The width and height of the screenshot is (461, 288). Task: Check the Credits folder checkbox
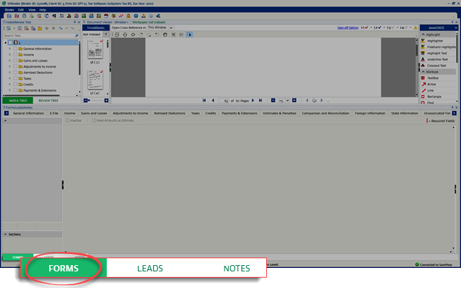(15, 84)
